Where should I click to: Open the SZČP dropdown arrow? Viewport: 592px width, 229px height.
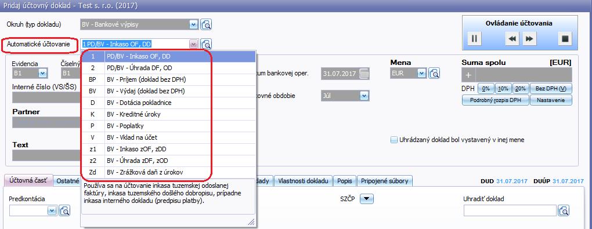point(366,198)
